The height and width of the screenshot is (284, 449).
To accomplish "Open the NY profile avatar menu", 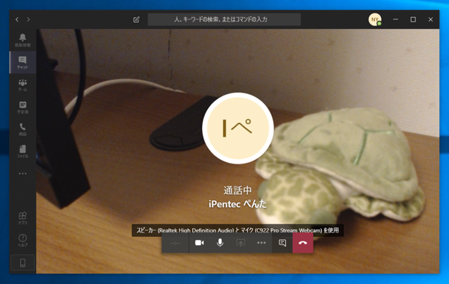I will [375, 19].
